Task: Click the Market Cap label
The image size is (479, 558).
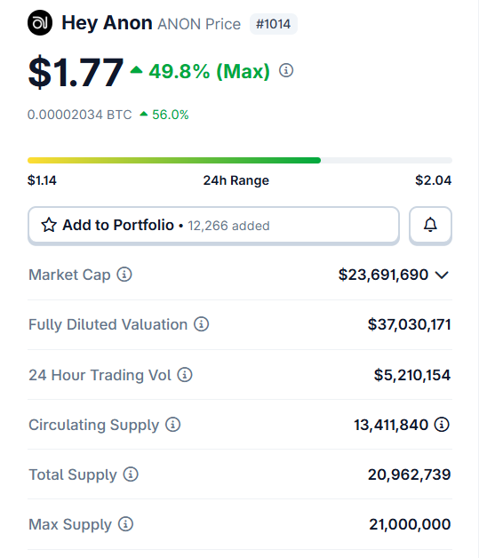Action: pos(69,275)
